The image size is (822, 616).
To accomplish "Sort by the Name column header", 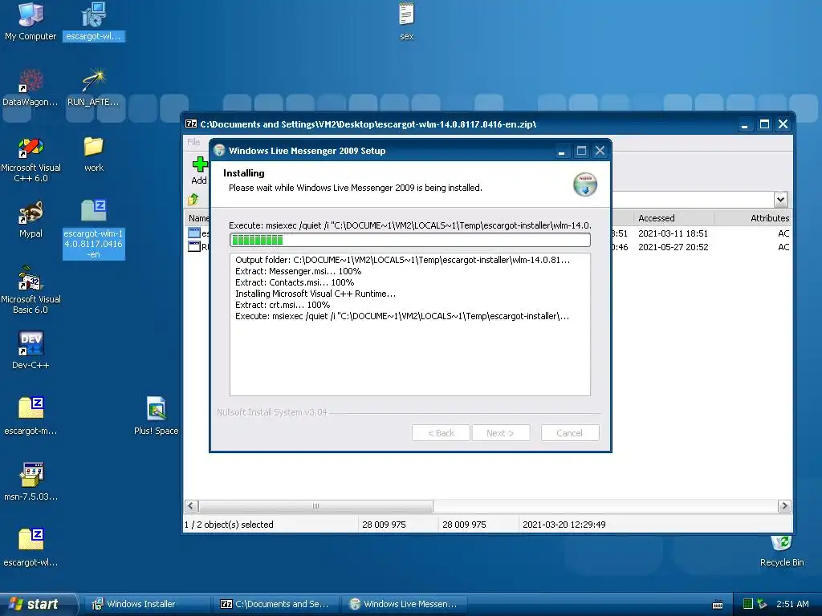I will (198, 218).
